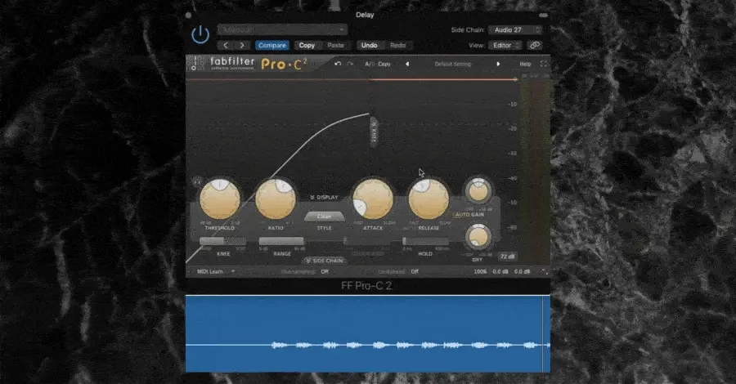This screenshot has height=384, width=736.
Task: Click the last 0.0 dB output level value
Action: 522,271
